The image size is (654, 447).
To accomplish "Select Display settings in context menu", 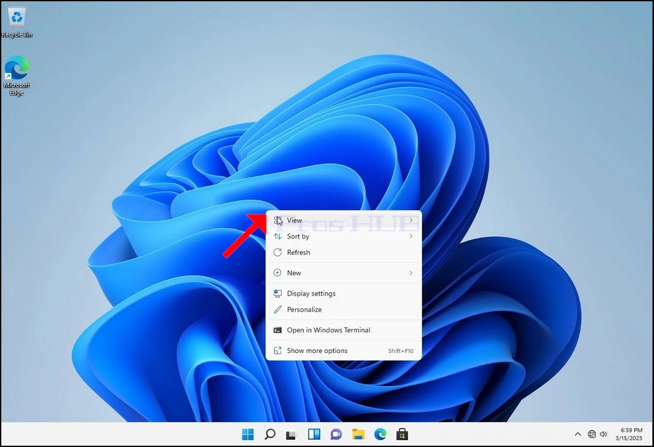I will 344,294.
